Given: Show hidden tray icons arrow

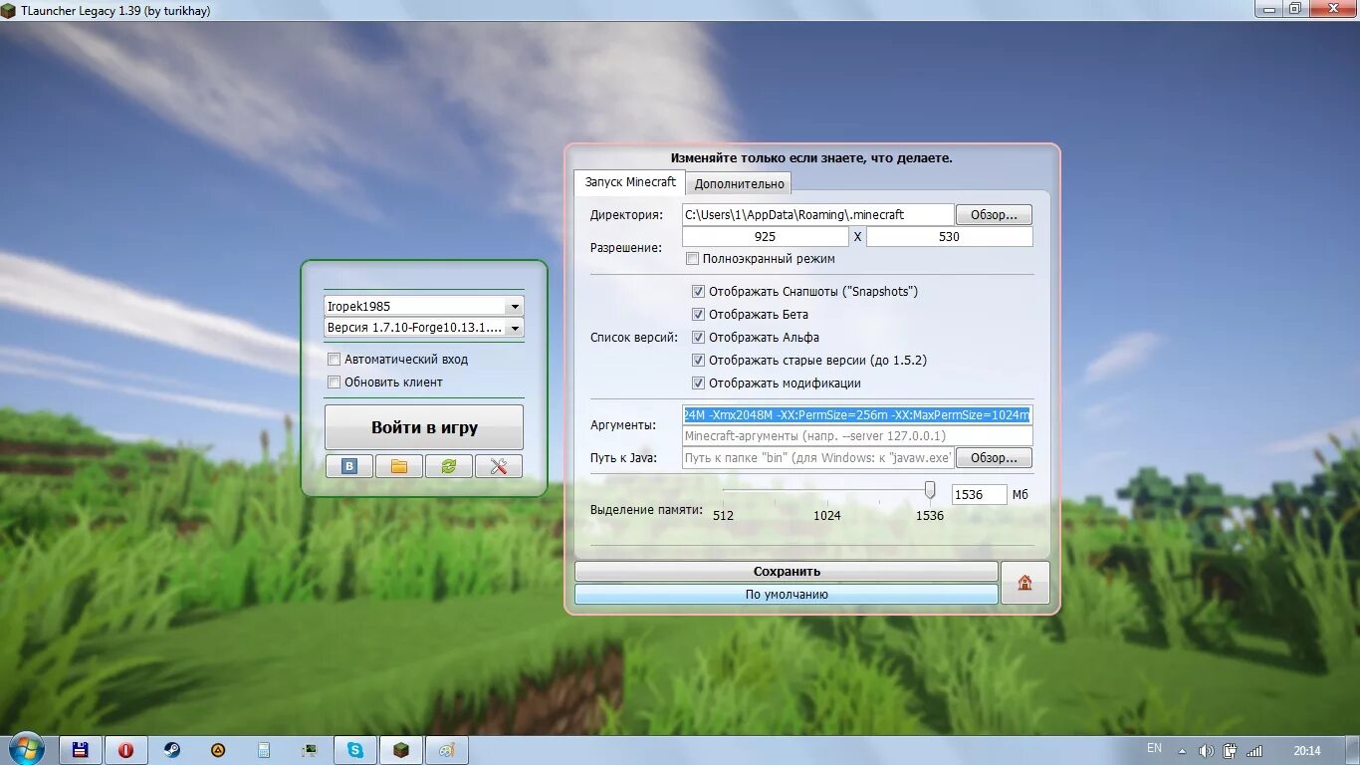Looking at the screenshot, I should (1182, 751).
